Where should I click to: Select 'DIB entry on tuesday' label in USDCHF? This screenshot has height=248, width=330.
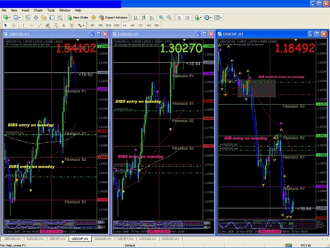pyautogui.click(x=246, y=138)
